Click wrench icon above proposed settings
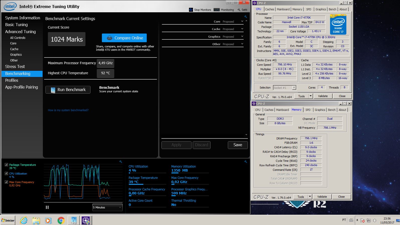The height and width of the screenshot is (225, 400). click(x=246, y=17)
